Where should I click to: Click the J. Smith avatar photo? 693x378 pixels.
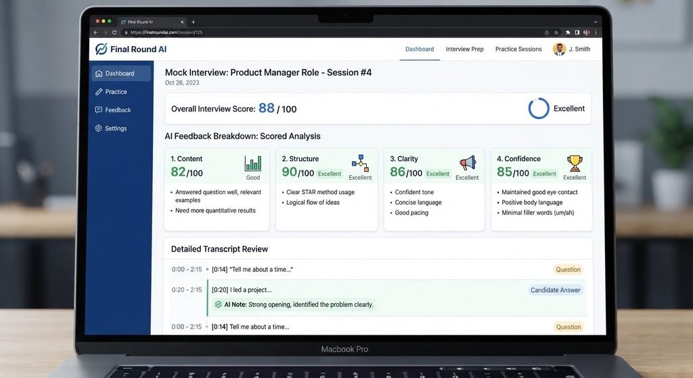(559, 49)
